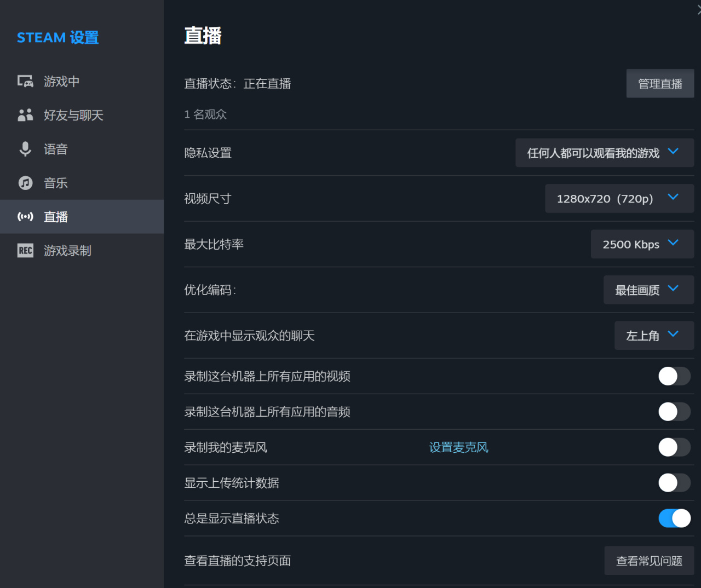Open the 游戏中 settings section
This screenshot has width=701, height=588.
[x=82, y=82]
